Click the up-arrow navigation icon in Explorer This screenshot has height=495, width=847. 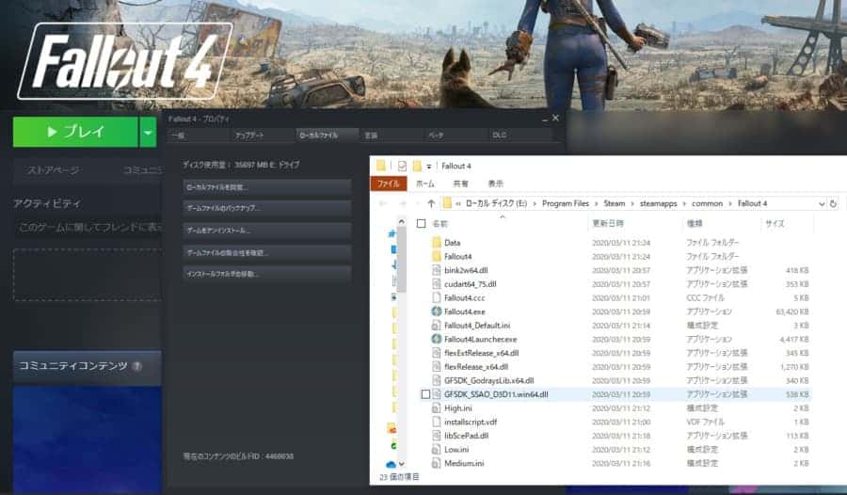tap(431, 203)
